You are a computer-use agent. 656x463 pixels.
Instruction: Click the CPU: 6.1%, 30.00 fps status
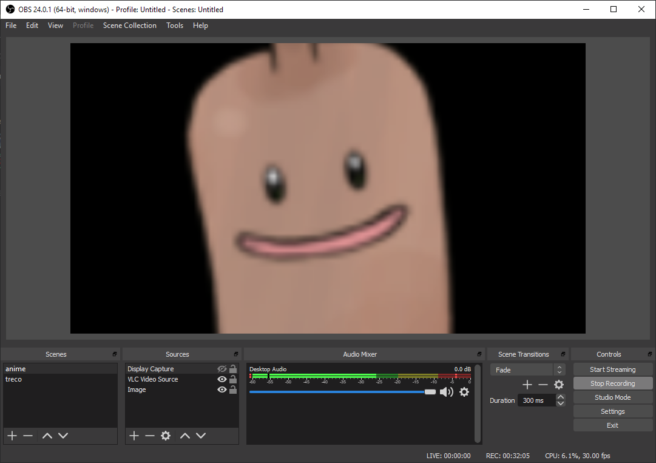point(577,456)
